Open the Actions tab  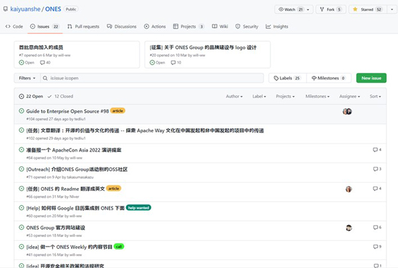(x=155, y=26)
